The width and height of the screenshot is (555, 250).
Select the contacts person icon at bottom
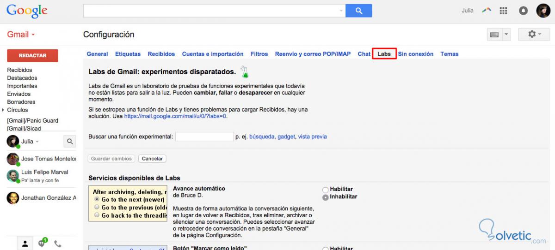point(25,244)
